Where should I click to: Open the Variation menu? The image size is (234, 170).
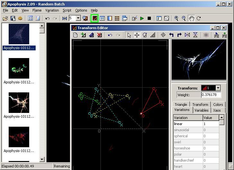tap(52, 10)
